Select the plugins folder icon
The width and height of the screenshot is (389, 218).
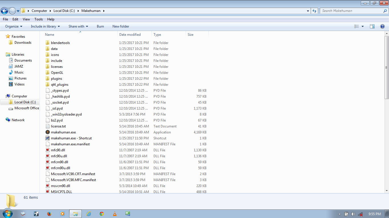point(48,79)
